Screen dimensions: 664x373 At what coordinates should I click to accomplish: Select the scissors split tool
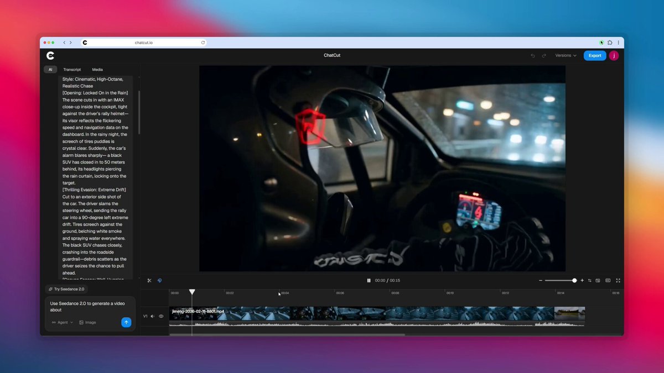[x=149, y=281]
